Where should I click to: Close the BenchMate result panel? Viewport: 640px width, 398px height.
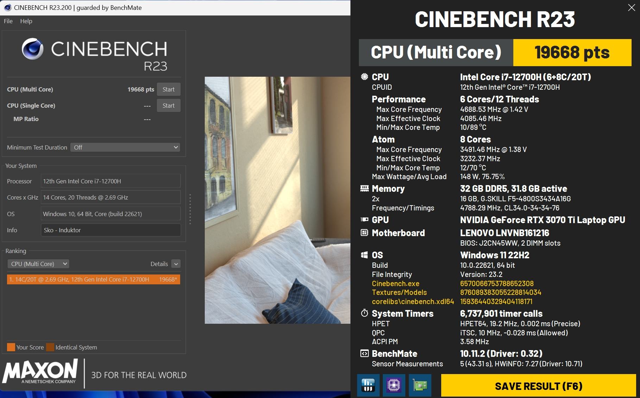click(x=632, y=8)
